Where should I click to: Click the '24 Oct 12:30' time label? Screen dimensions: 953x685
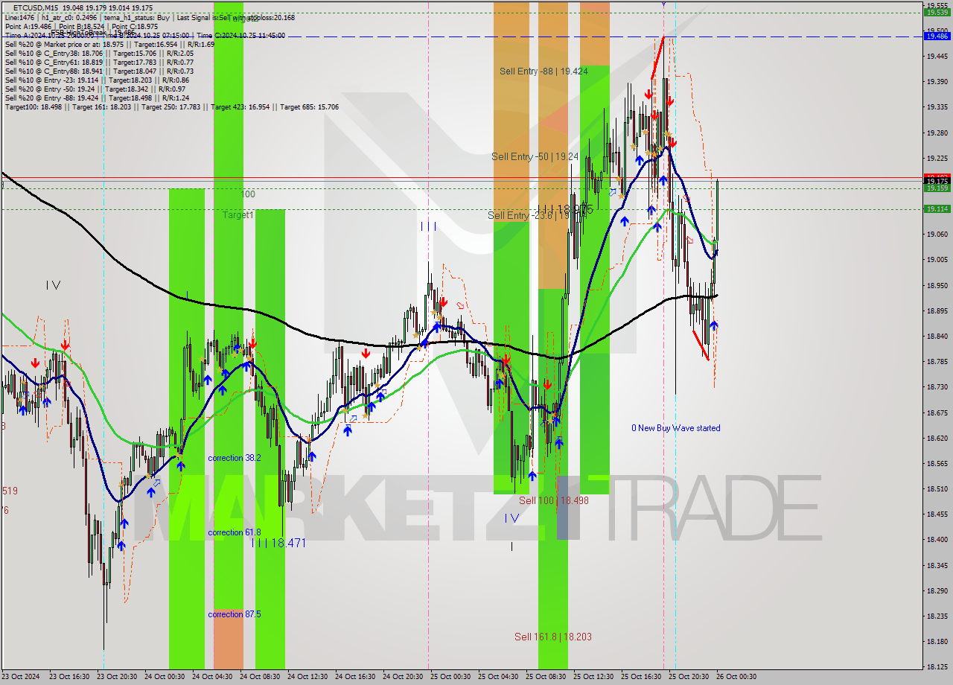tap(307, 677)
